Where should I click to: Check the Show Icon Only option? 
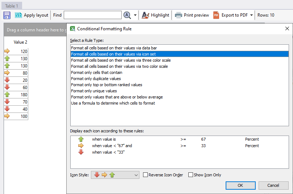(191, 175)
